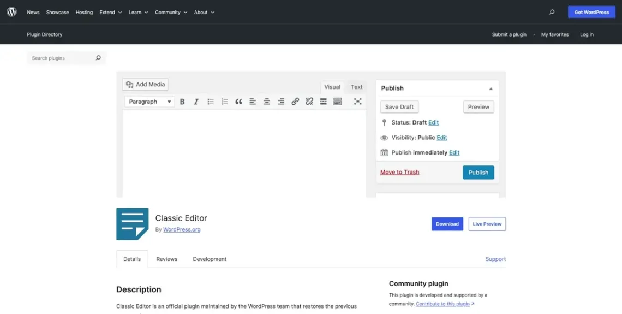
Task: Expand the Community dropdown menu
Action: point(171,13)
